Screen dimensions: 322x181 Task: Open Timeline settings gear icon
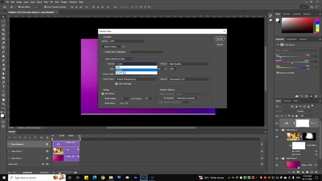point(35,137)
